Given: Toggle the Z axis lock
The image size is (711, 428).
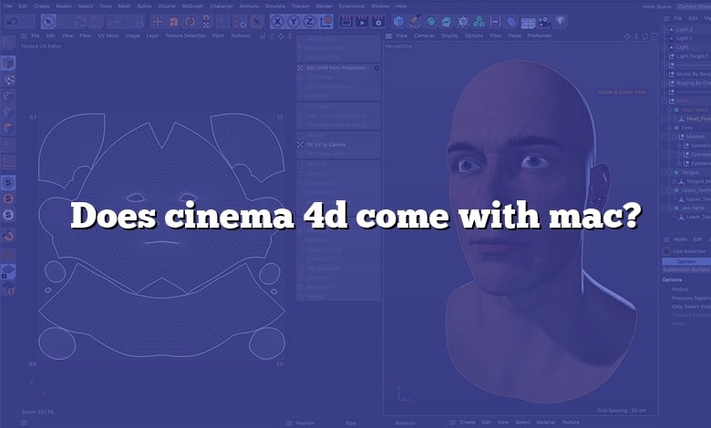Looking at the screenshot, I should [309, 21].
